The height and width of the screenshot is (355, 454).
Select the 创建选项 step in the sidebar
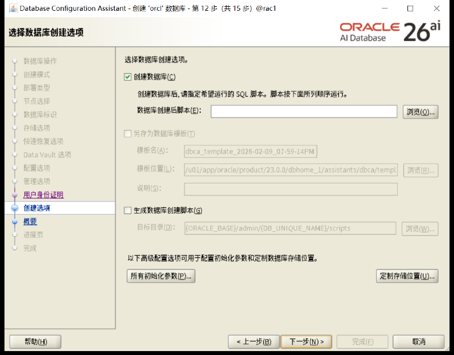[37, 208]
